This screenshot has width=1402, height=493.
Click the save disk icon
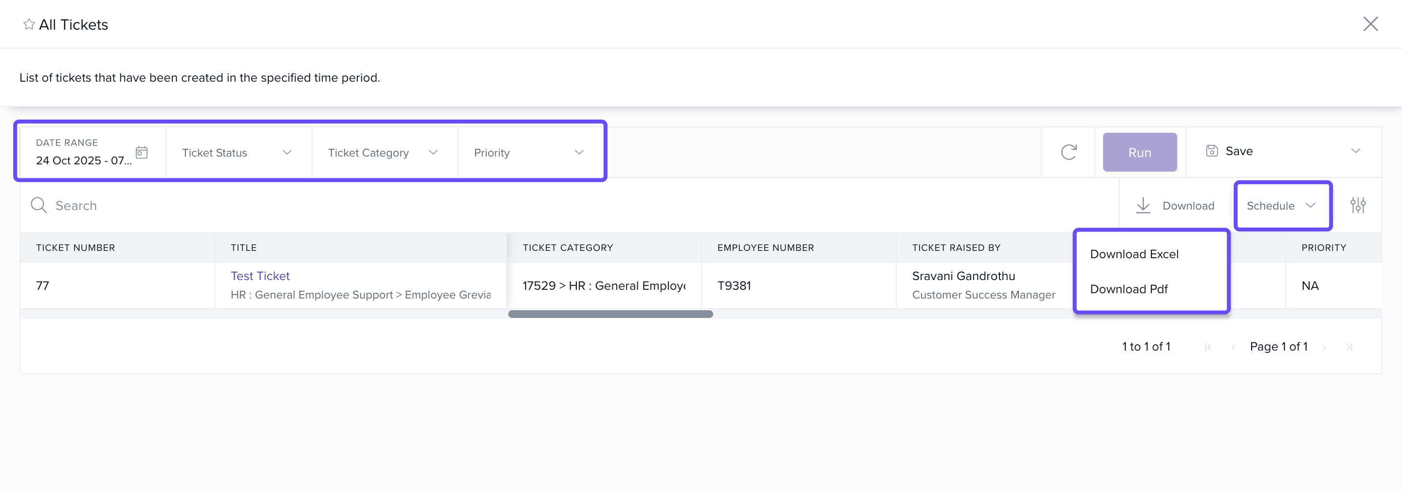(x=1212, y=151)
